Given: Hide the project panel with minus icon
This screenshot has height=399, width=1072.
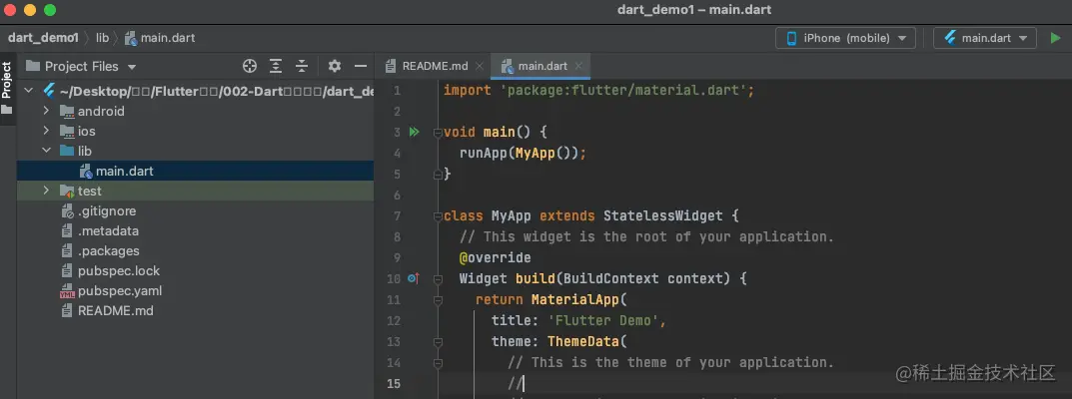Looking at the screenshot, I should click(x=361, y=66).
